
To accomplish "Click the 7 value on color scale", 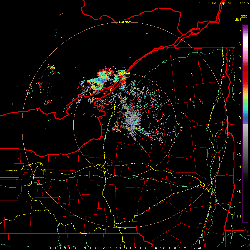I will coord(240,31).
